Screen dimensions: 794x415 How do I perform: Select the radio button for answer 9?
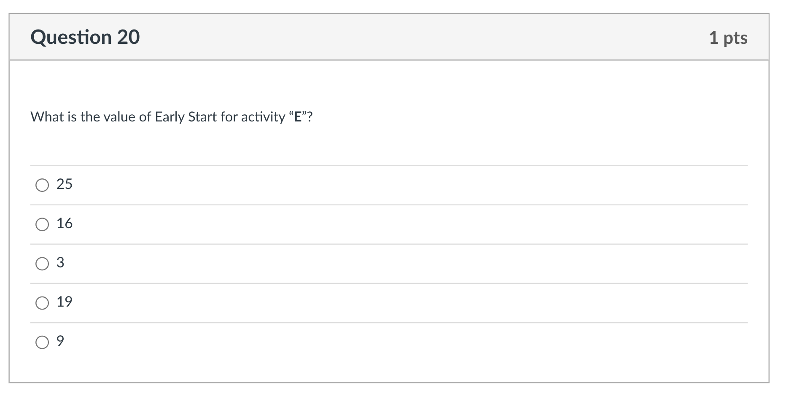42,342
